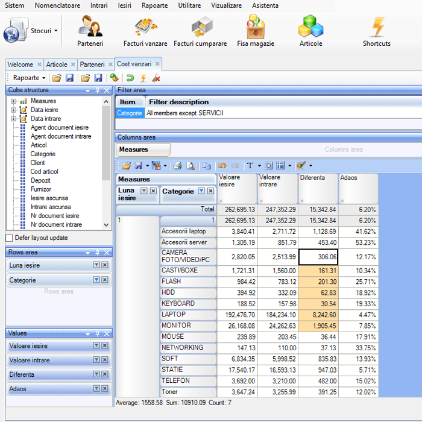Select the LAPTOP category row header
This screenshot has height=422, width=422.
tap(188, 315)
